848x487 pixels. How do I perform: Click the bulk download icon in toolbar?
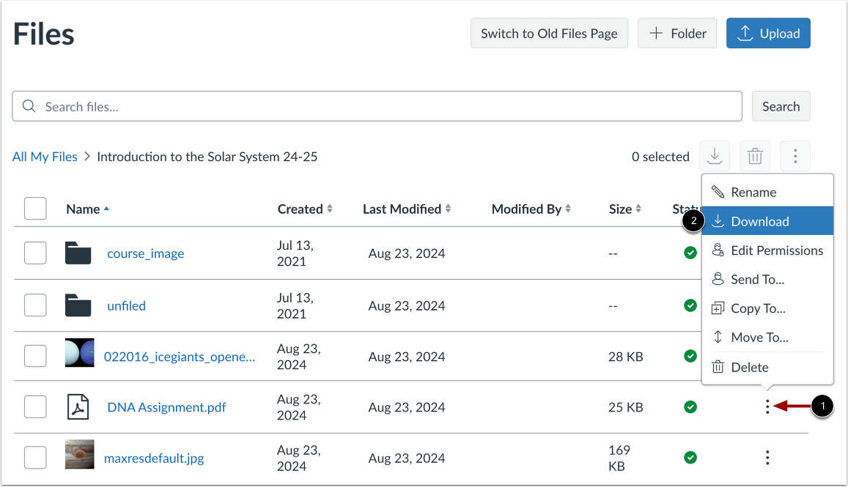click(715, 156)
